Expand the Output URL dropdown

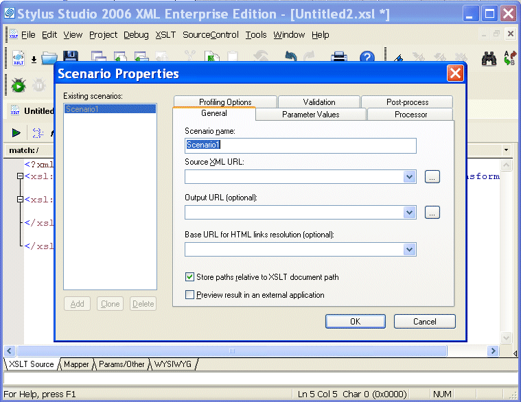point(410,213)
